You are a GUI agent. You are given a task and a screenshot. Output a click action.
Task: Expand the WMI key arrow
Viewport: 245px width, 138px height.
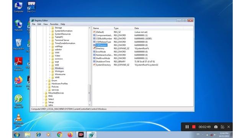pos(50,77)
